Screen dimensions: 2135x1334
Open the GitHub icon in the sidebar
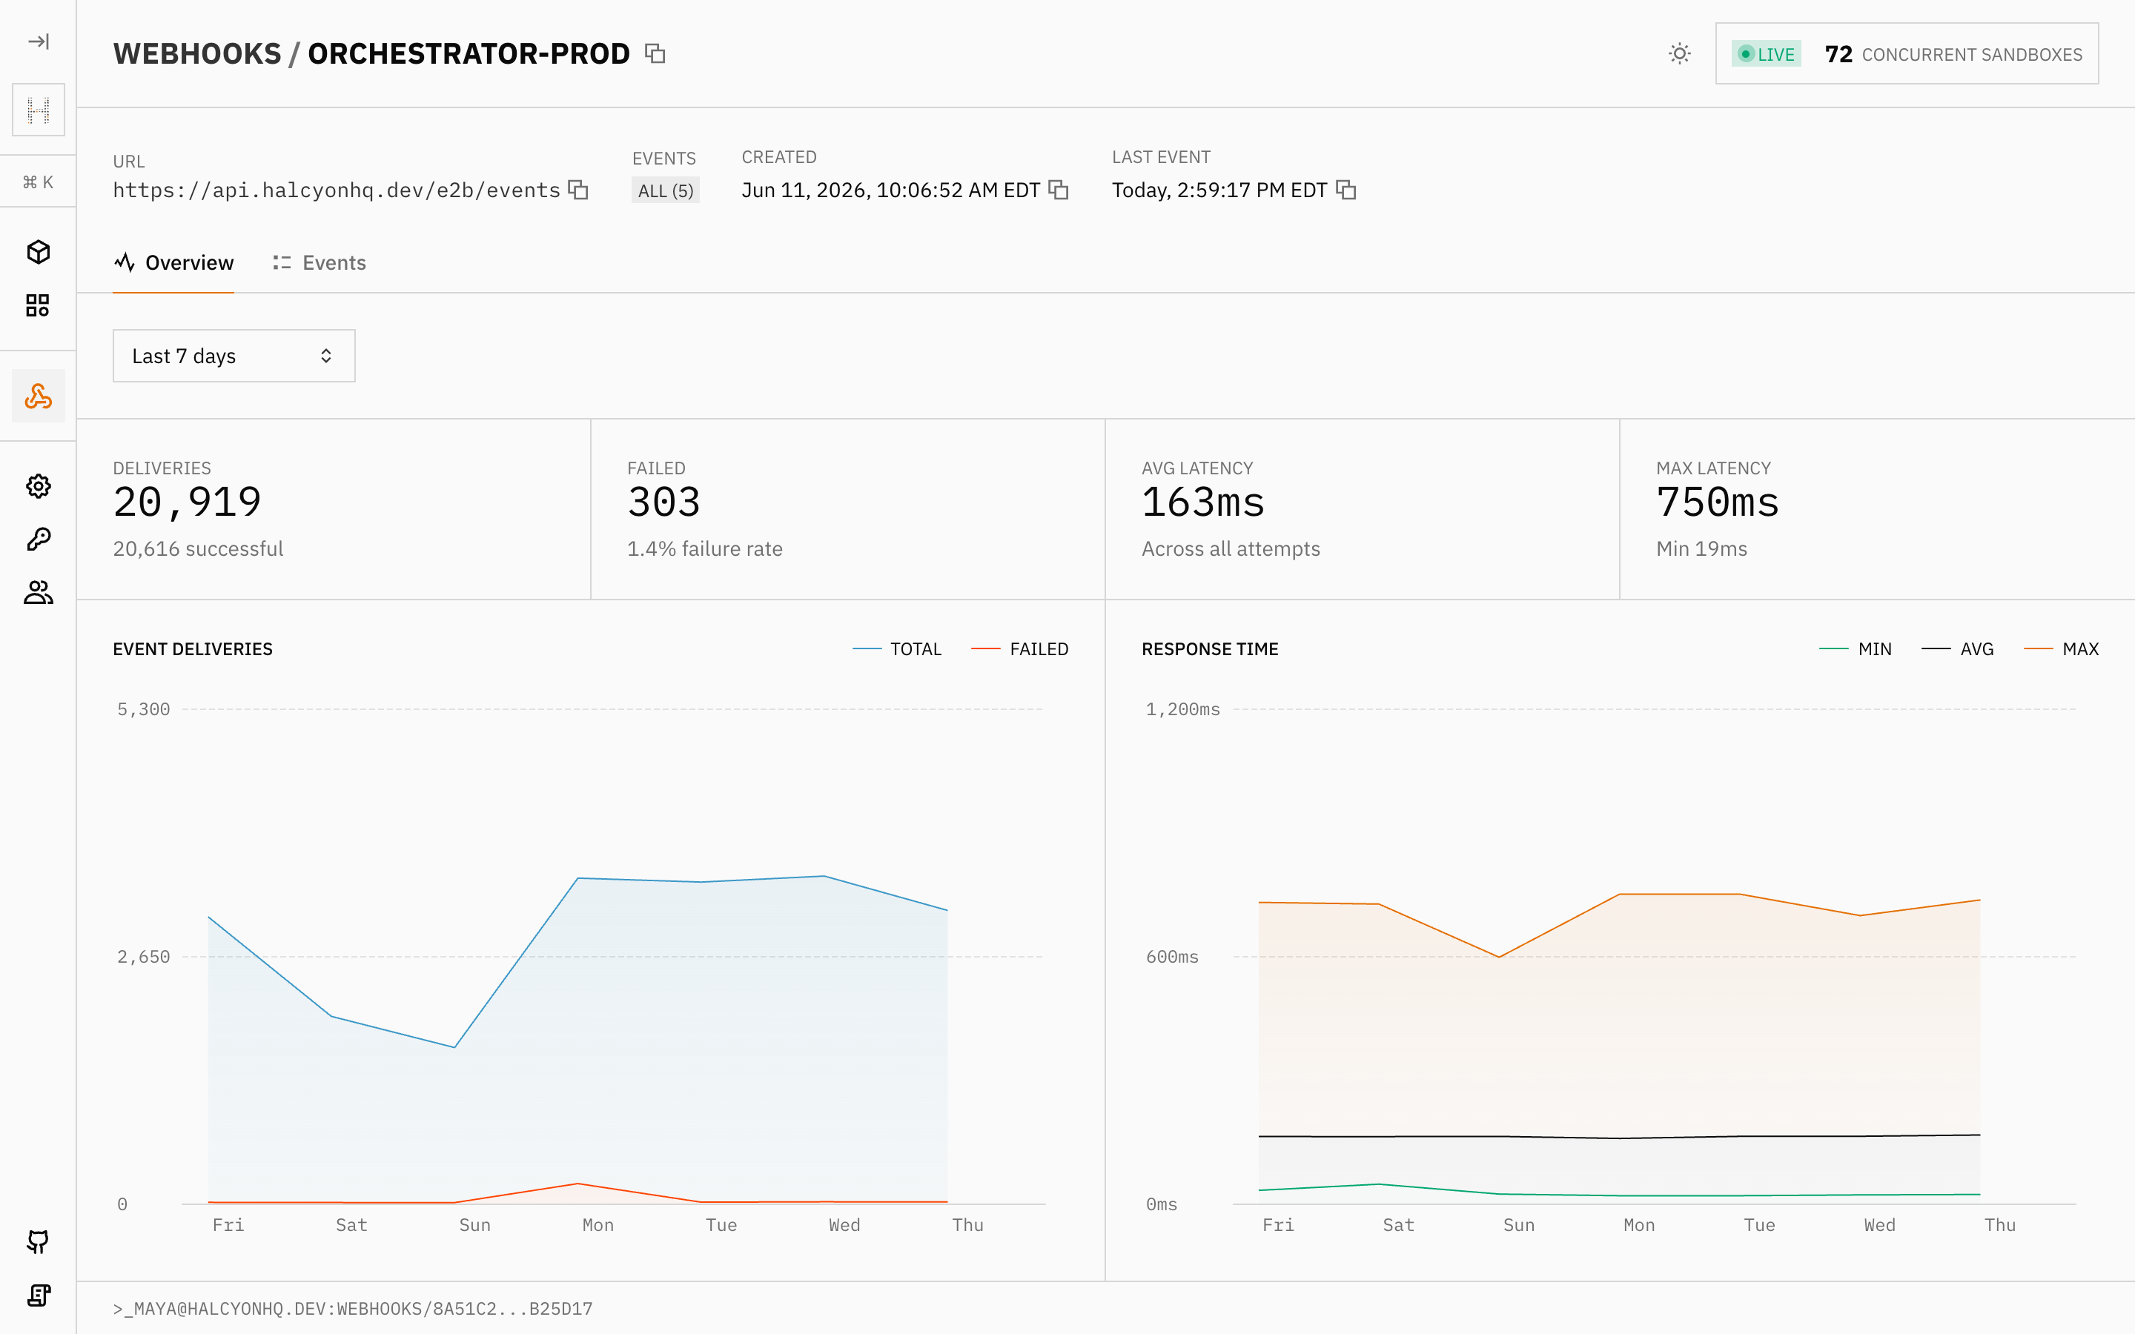pos(38,1242)
